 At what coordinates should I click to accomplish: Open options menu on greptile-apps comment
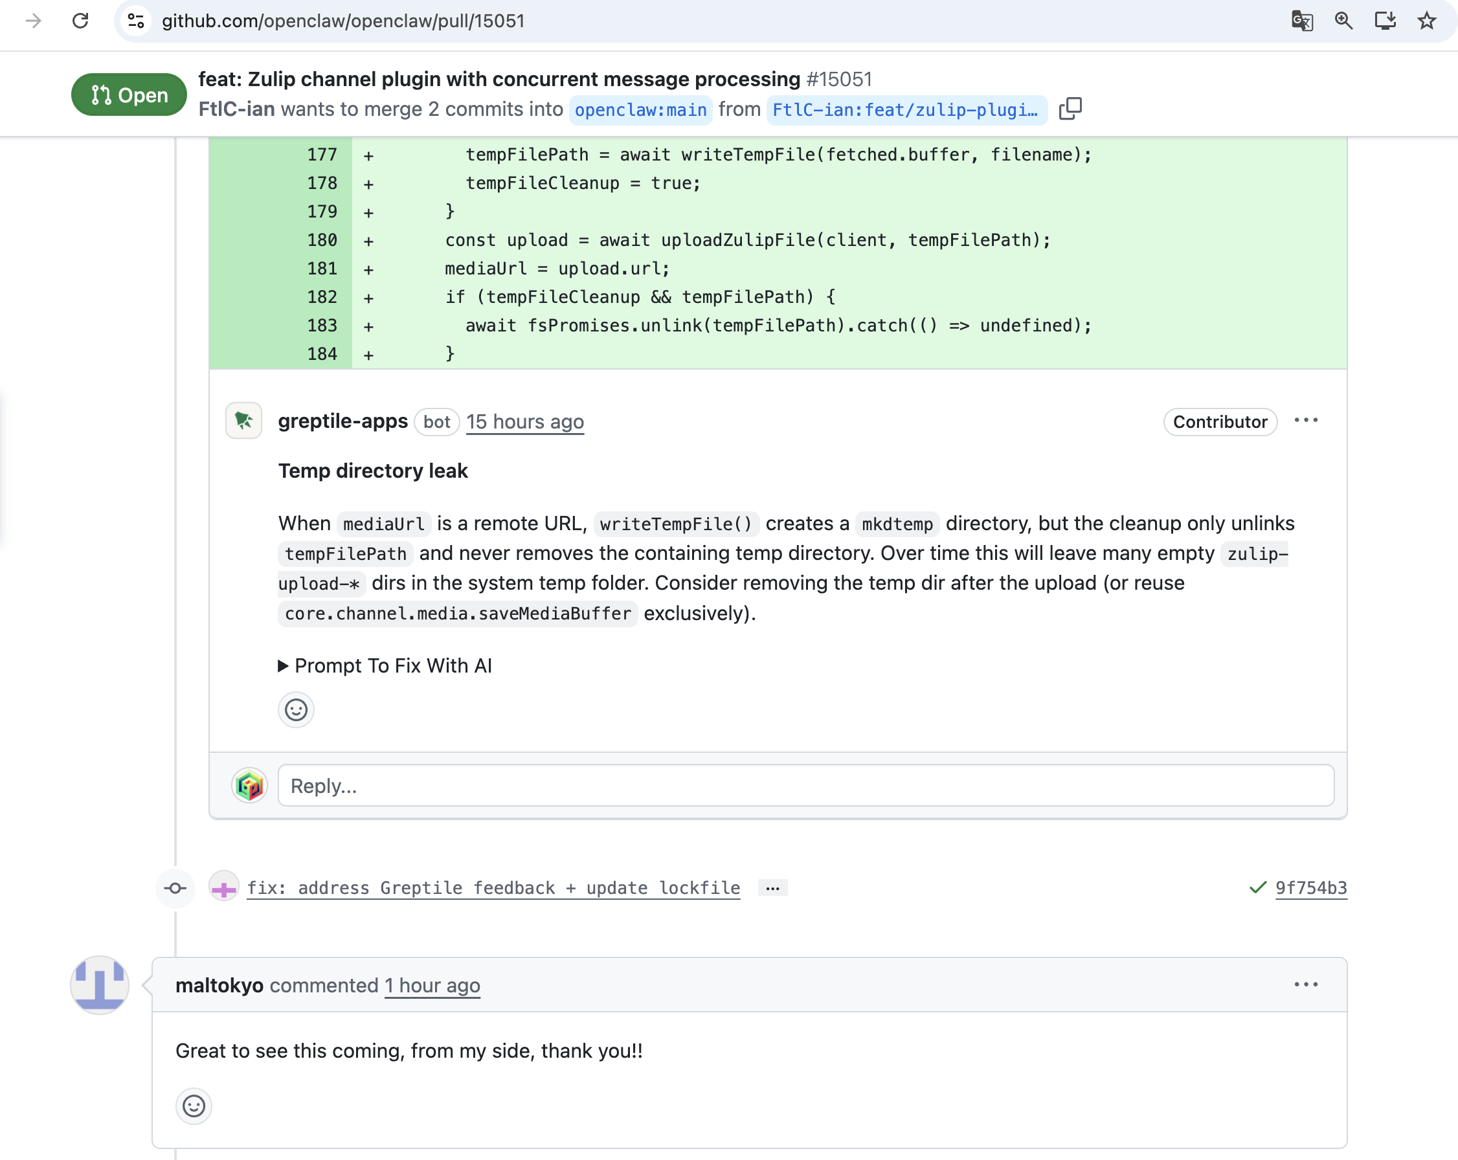(x=1305, y=421)
